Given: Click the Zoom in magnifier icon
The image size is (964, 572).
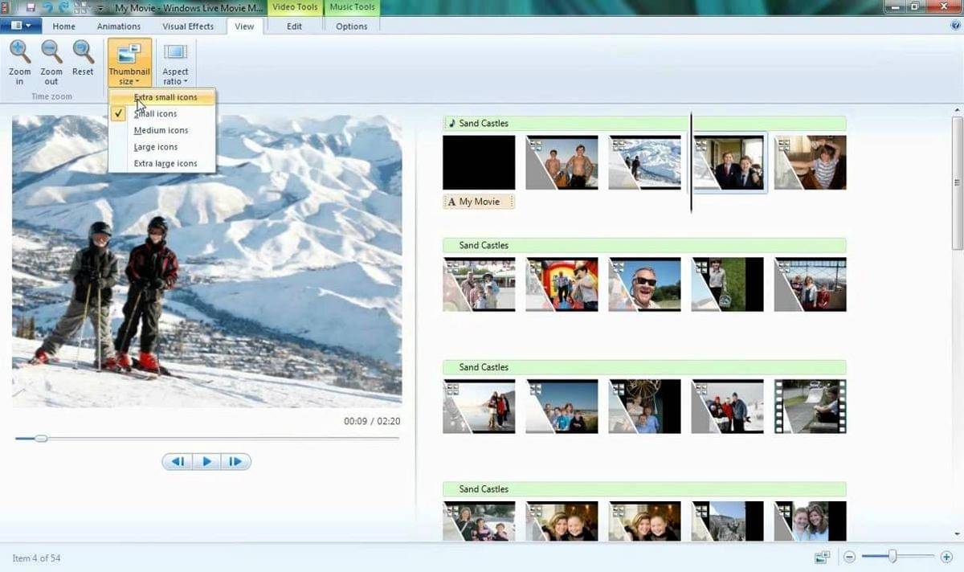Looking at the screenshot, I should [x=20, y=55].
